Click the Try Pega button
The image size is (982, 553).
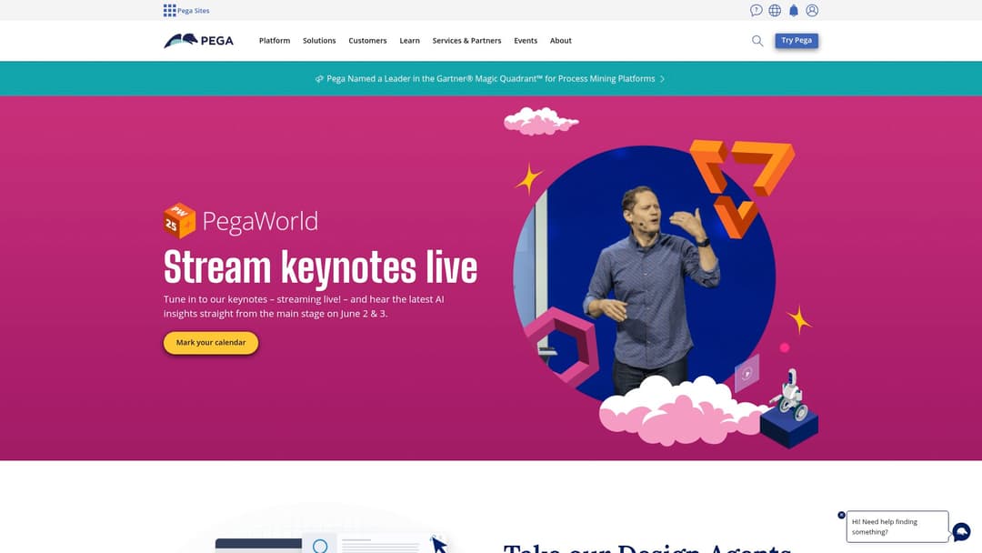(x=796, y=40)
